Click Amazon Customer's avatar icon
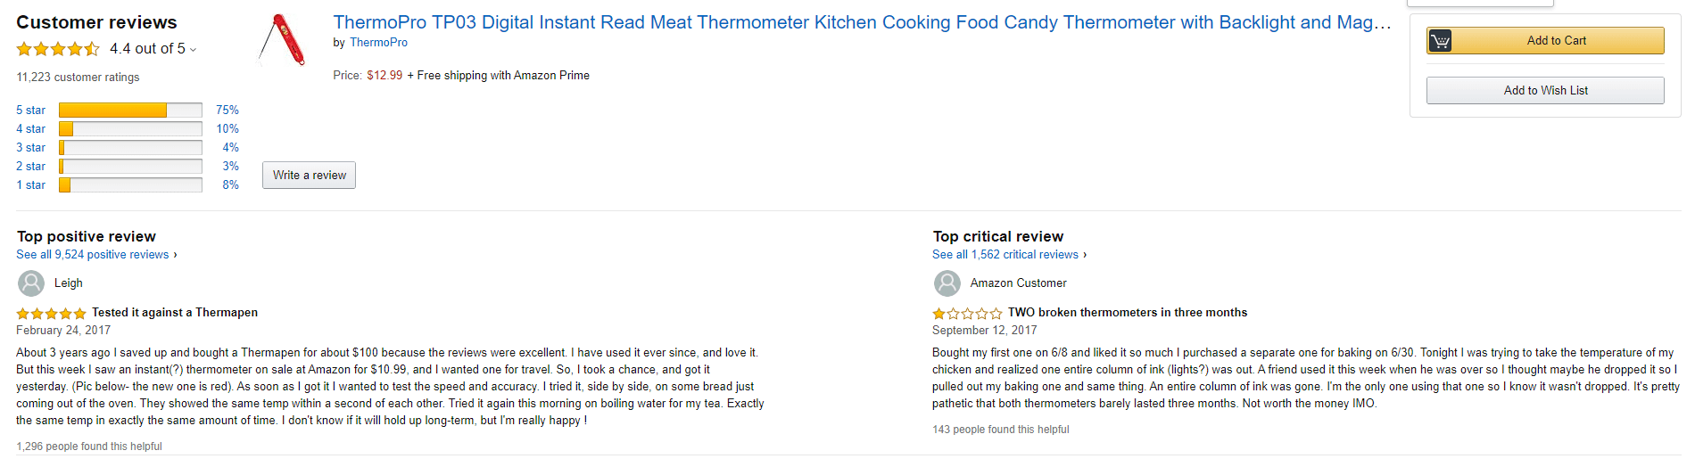 click(x=947, y=283)
